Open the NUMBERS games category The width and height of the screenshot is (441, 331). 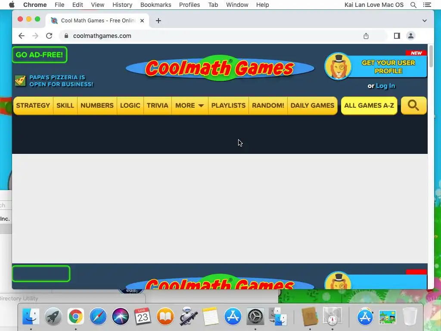(x=97, y=106)
